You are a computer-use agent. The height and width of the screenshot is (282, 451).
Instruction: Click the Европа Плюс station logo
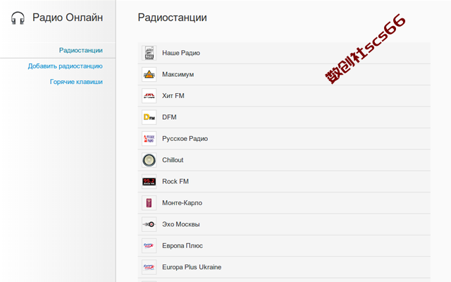(149, 246)
